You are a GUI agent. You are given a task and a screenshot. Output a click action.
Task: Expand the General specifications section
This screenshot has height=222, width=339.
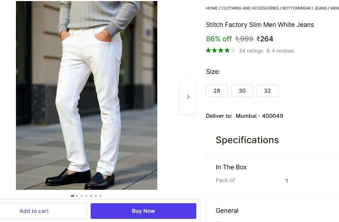(x=227, y=210)
